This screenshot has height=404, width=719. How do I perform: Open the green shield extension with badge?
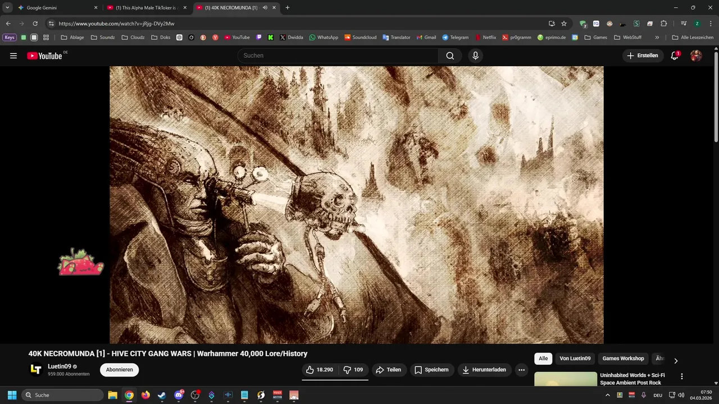[583, 24]
